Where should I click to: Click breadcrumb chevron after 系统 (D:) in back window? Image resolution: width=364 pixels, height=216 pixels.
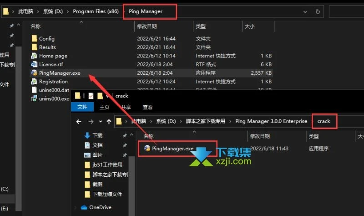tap(68, 12)
